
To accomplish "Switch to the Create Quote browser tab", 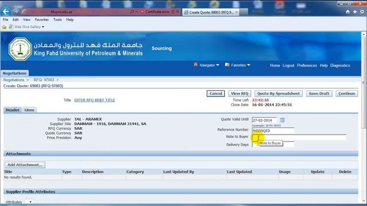I will point(210,12).
